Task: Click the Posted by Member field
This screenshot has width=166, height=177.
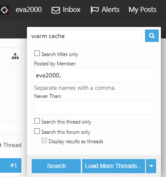Action: [x=94, y=75]
